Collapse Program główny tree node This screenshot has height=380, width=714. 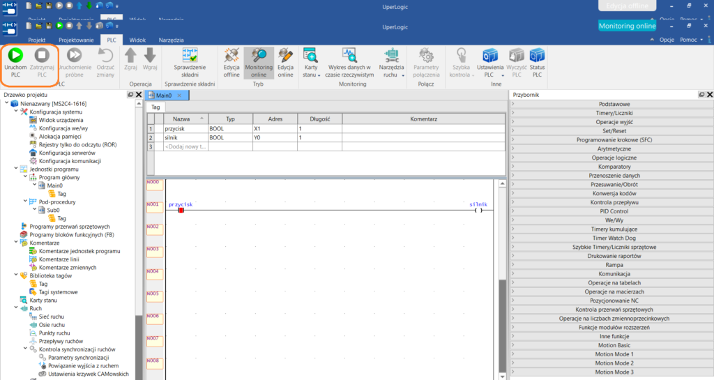point(25,177)
